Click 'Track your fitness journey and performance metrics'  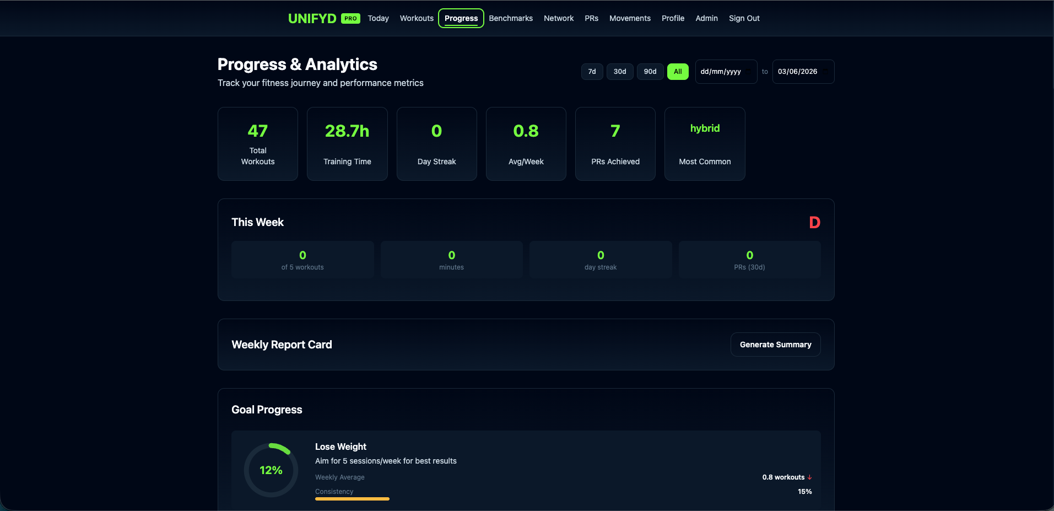tap(321, 83)
